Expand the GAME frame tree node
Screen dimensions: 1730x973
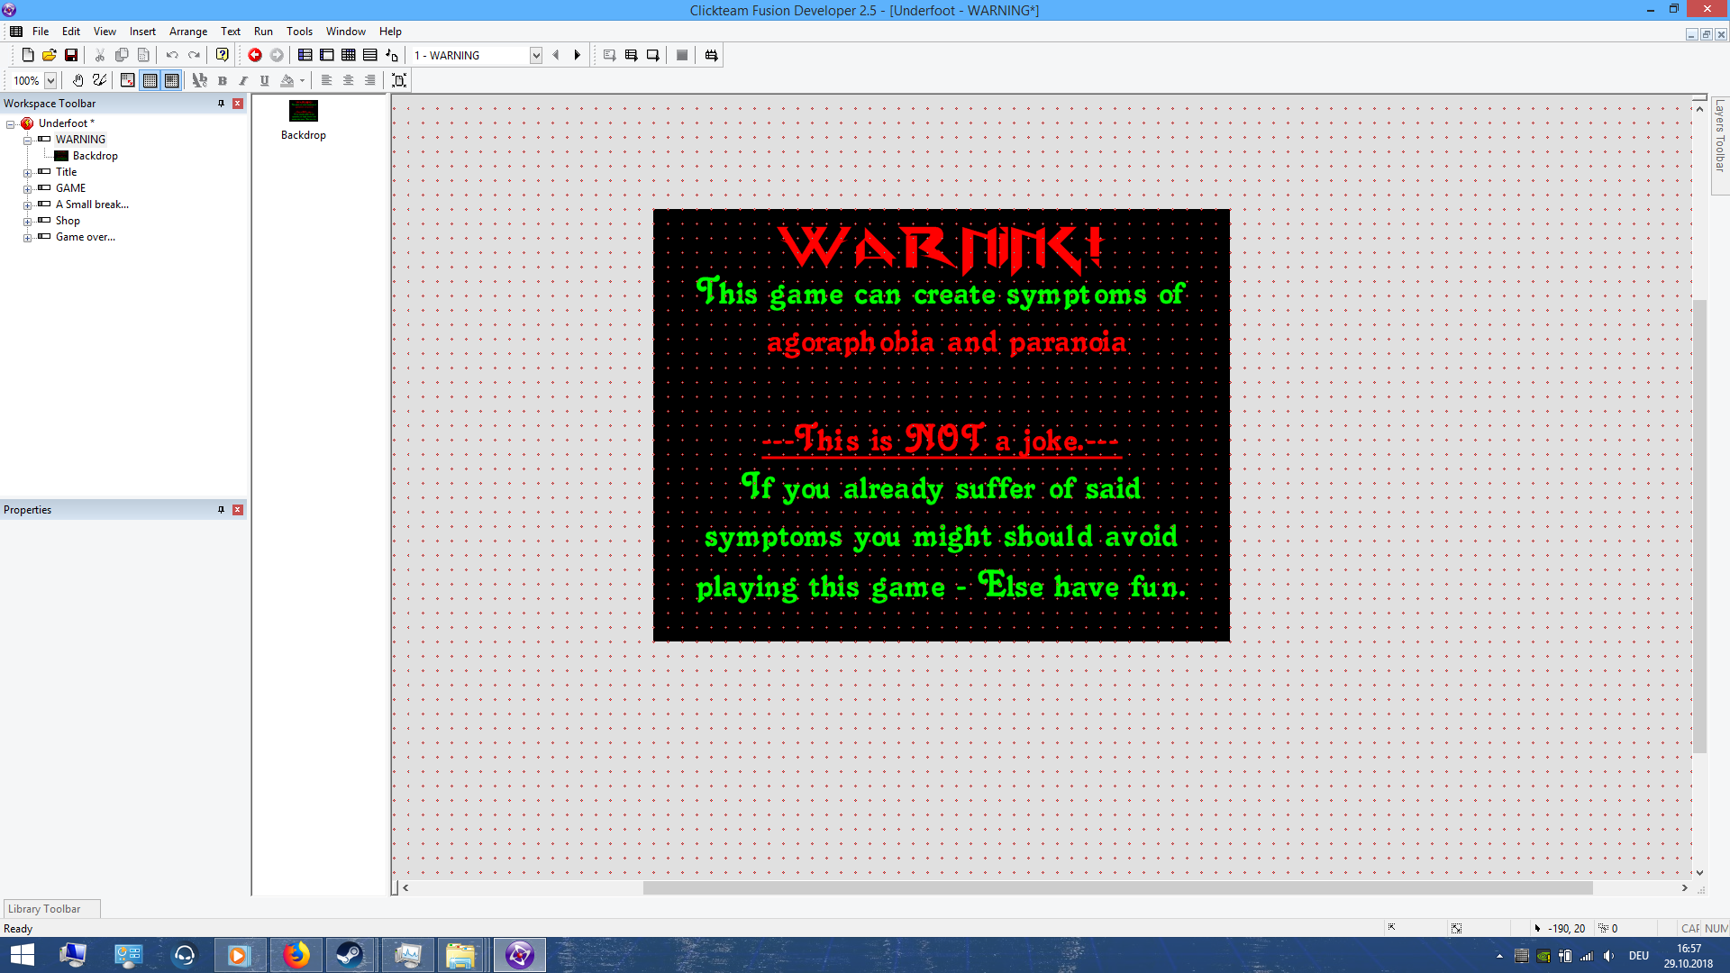coord(28,189)
